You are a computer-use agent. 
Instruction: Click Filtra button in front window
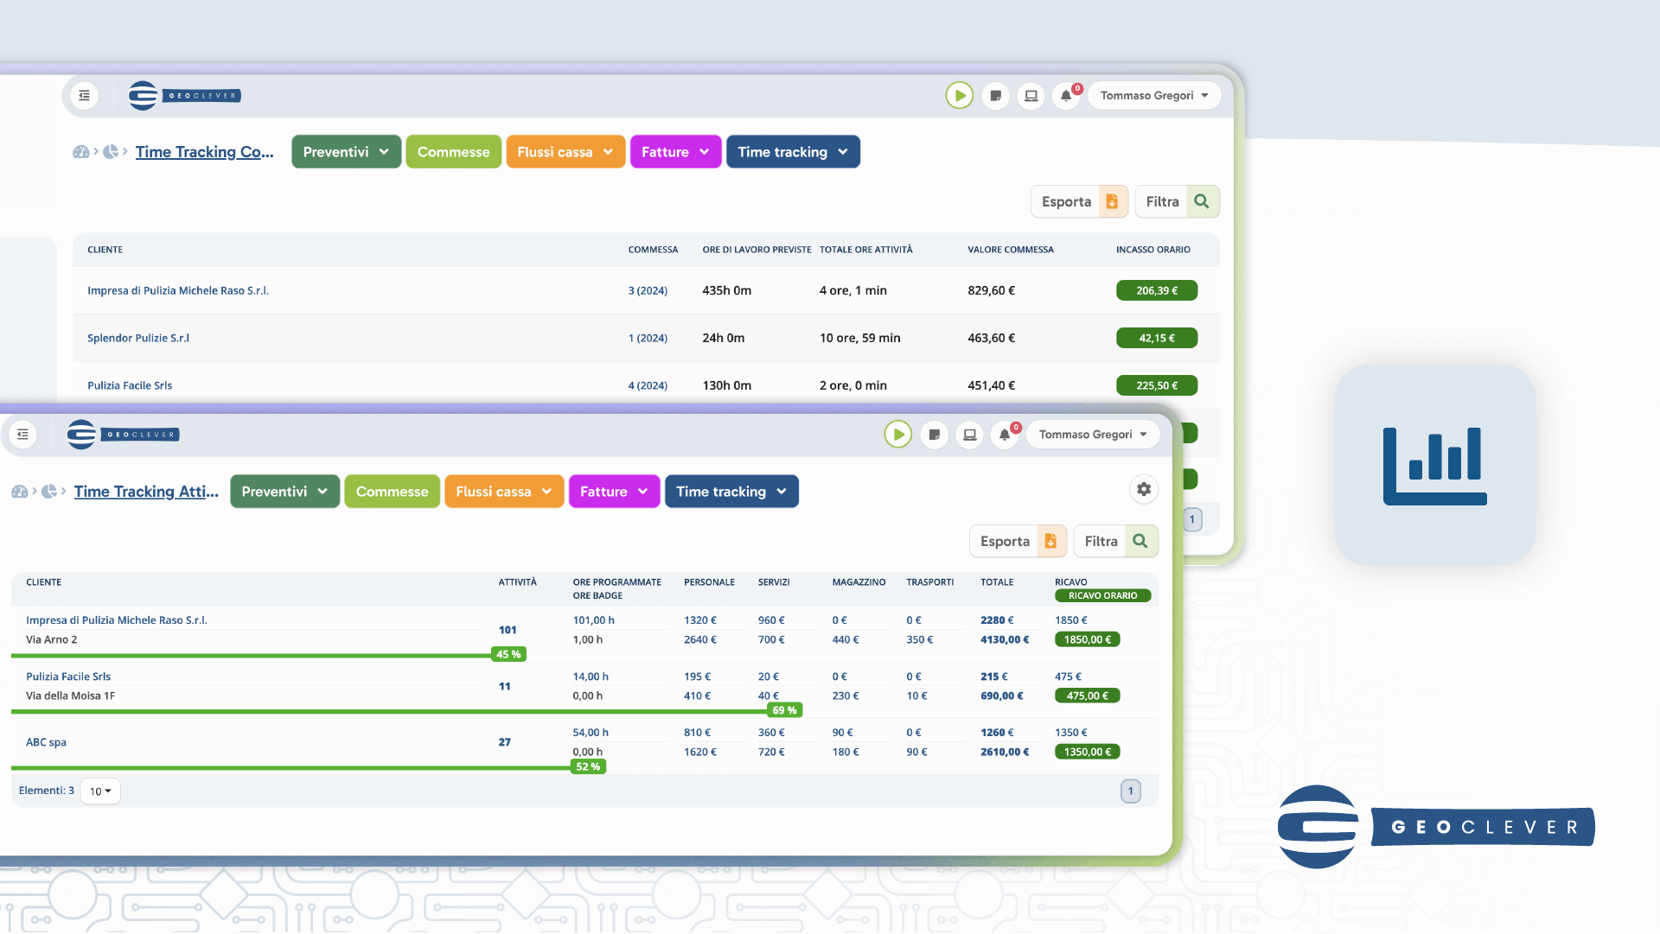coord(1115,542)
